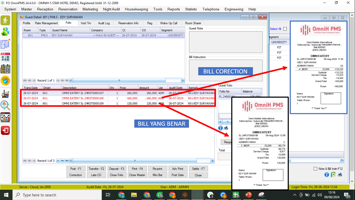Click the Guest Folio printer icon
The width and height of the screenshot is (355, 200).
tap(226, 128)
